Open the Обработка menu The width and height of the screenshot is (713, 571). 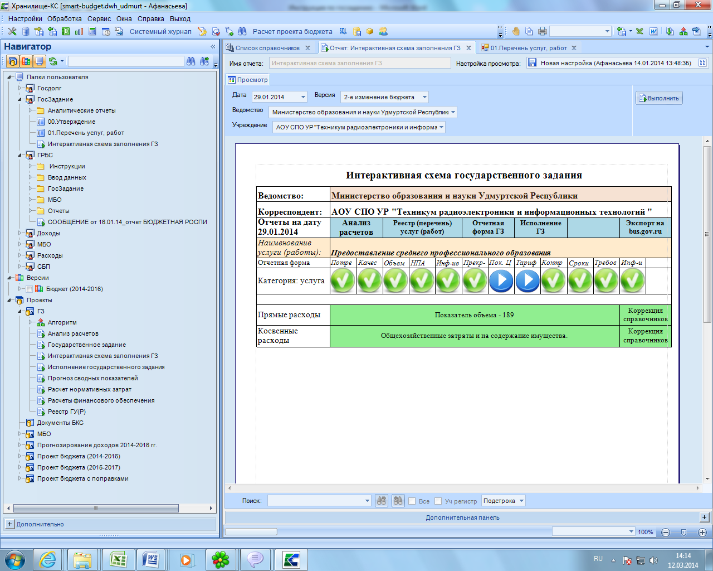pos(65,18)
